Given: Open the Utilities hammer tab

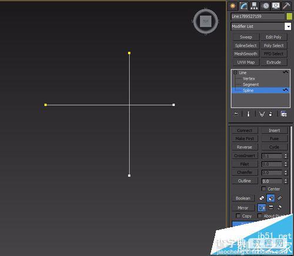Looking at the screenshot, I should (286, 6).
